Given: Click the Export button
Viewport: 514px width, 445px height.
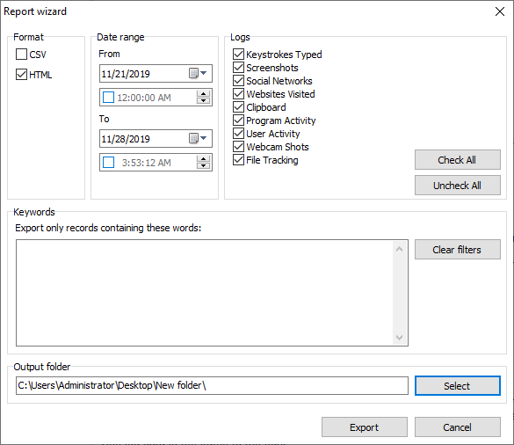Looking at the screenshot, I should click(365, 427).
